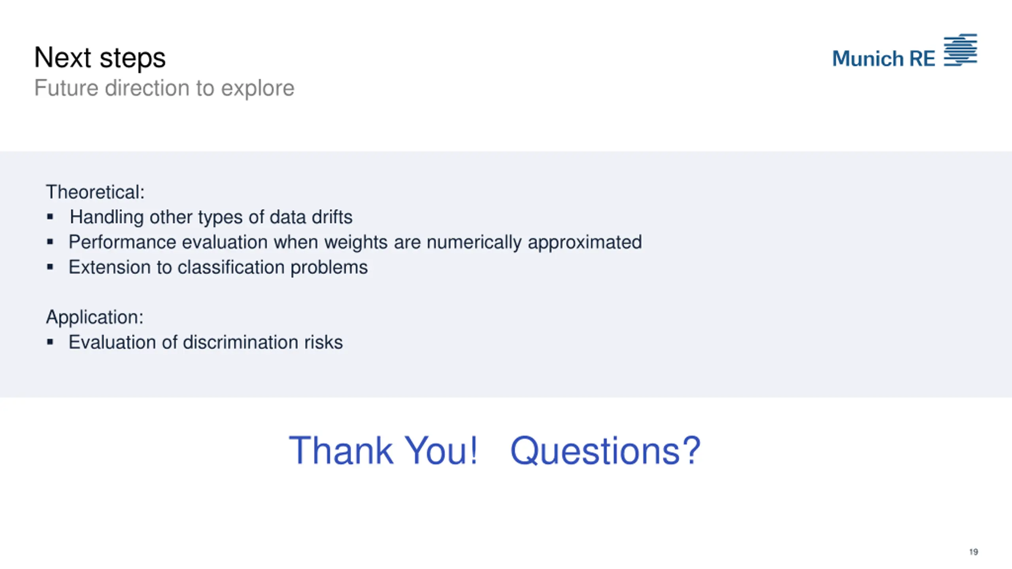
Task: Select 'Evaluation of discrimination risks' text
Action: 206,342
